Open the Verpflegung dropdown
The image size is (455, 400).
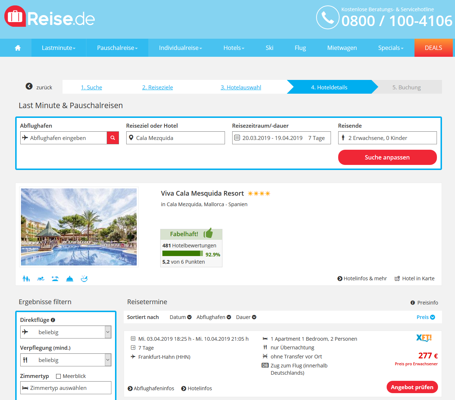tap(66, 360)
